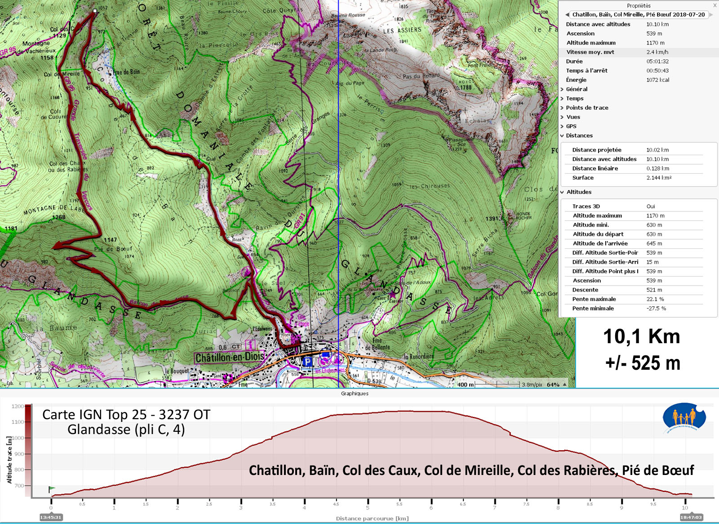
Task: Select the Ascension 539 m summary row
Action: tap(638, 34)
